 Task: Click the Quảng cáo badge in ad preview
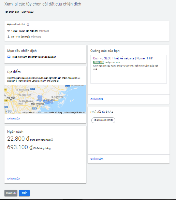[99, 62]
